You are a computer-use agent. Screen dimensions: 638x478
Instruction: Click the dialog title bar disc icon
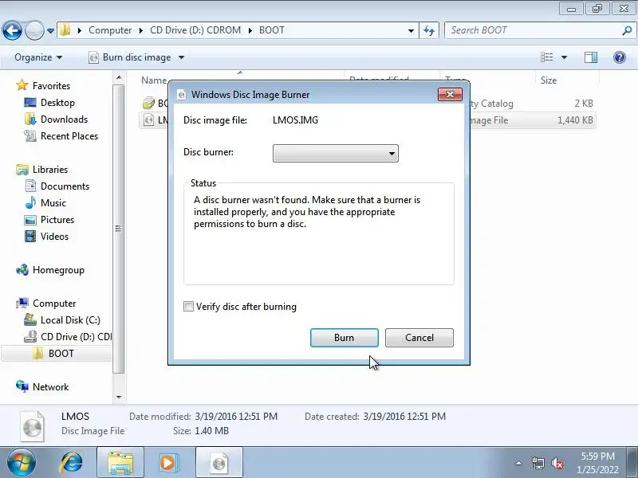[182, 95]
